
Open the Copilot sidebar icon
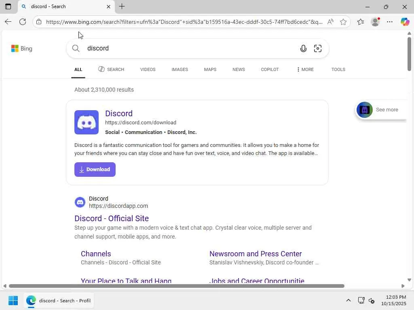405,22
